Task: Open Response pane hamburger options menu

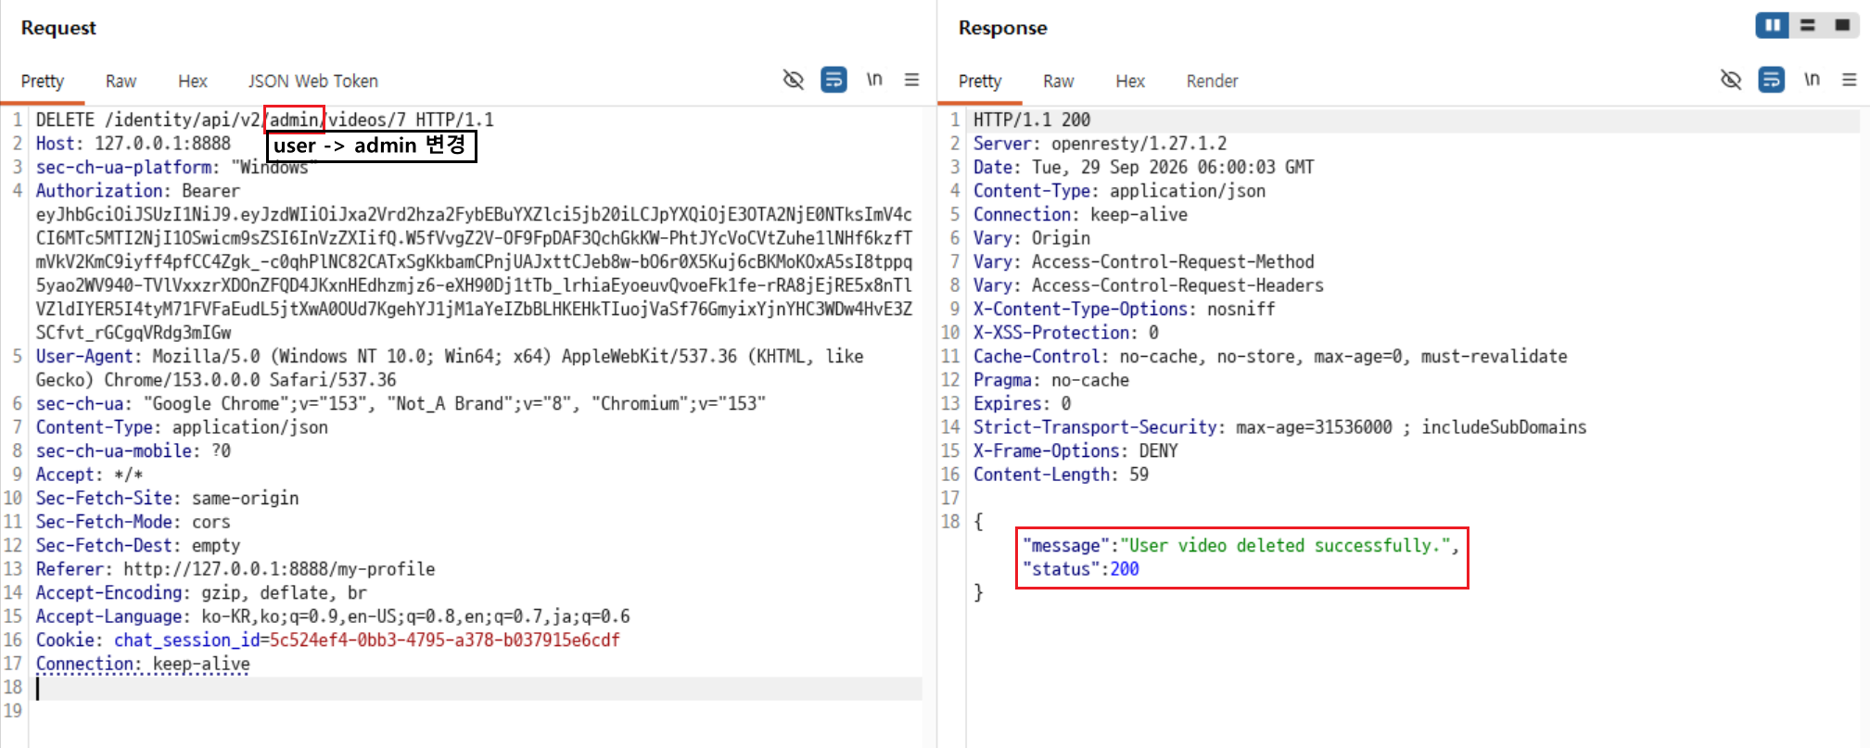Action: 1850,80
